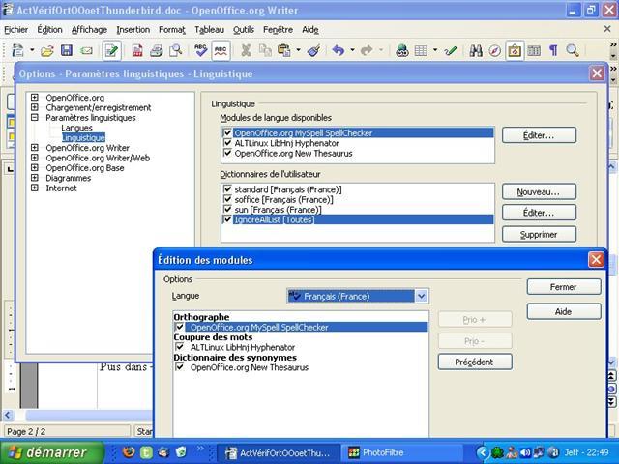The height and width of the screenshot is (464, 619).
Task: Click Nouveau button for user dictionaries
Action: 539,192
